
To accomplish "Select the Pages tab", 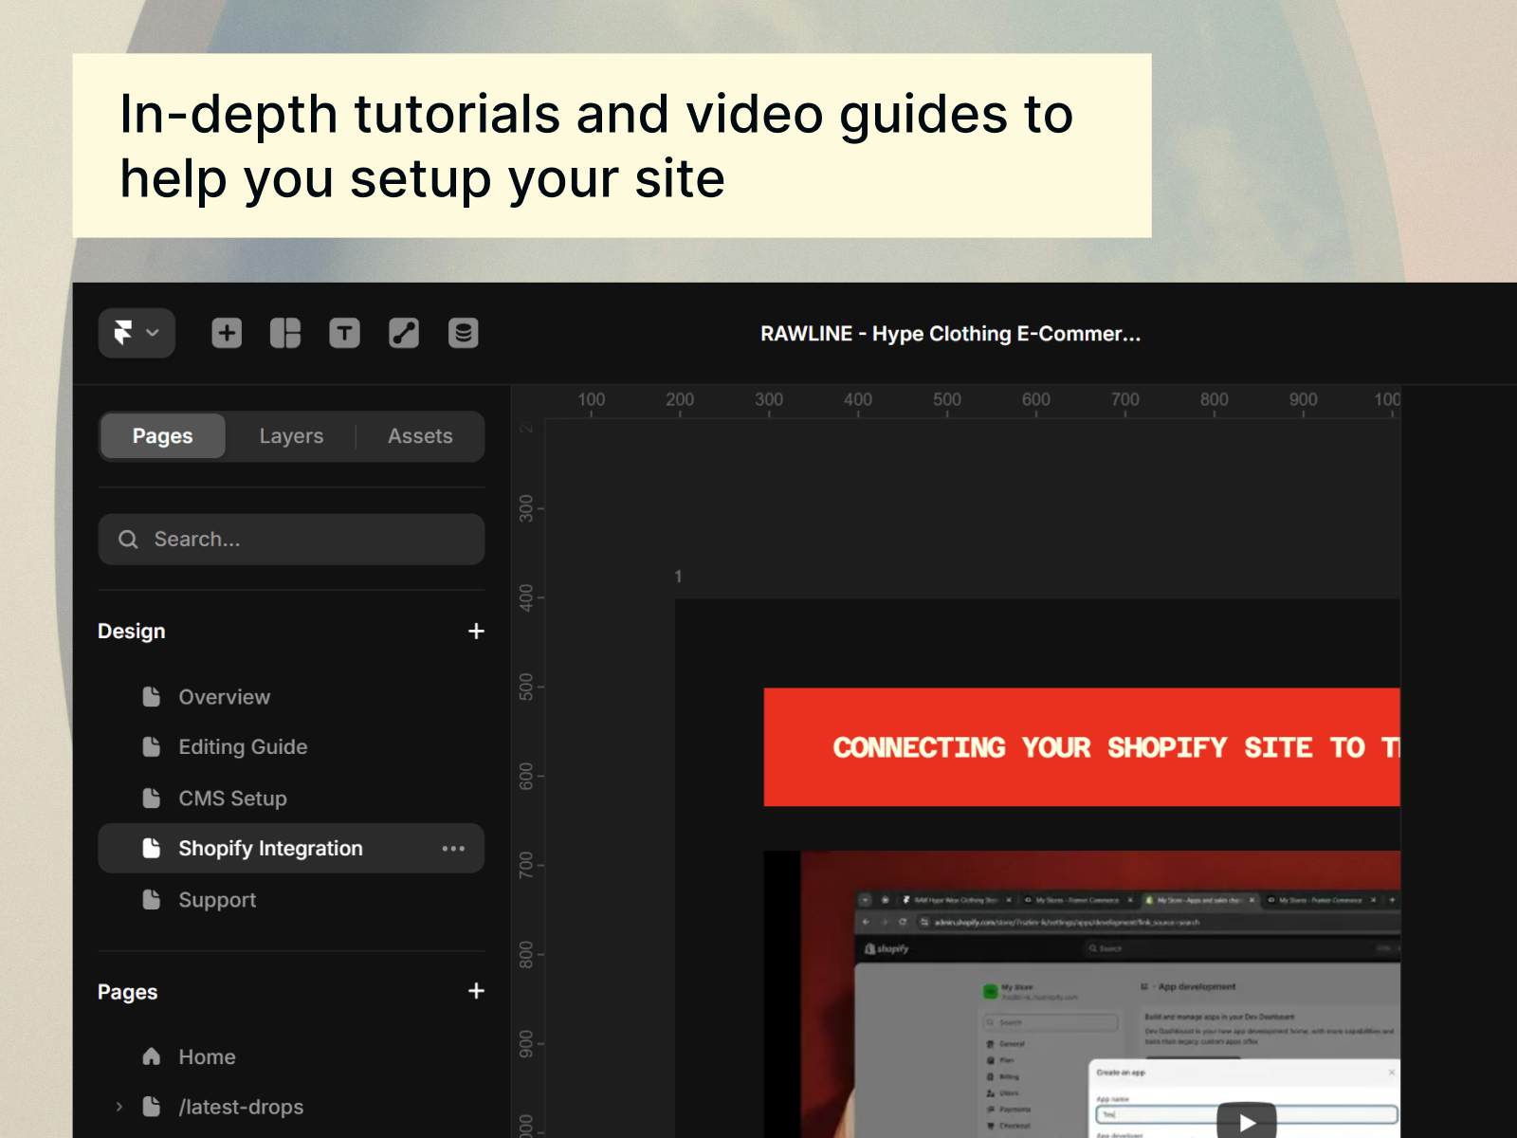I will click(x=163, y=436).
